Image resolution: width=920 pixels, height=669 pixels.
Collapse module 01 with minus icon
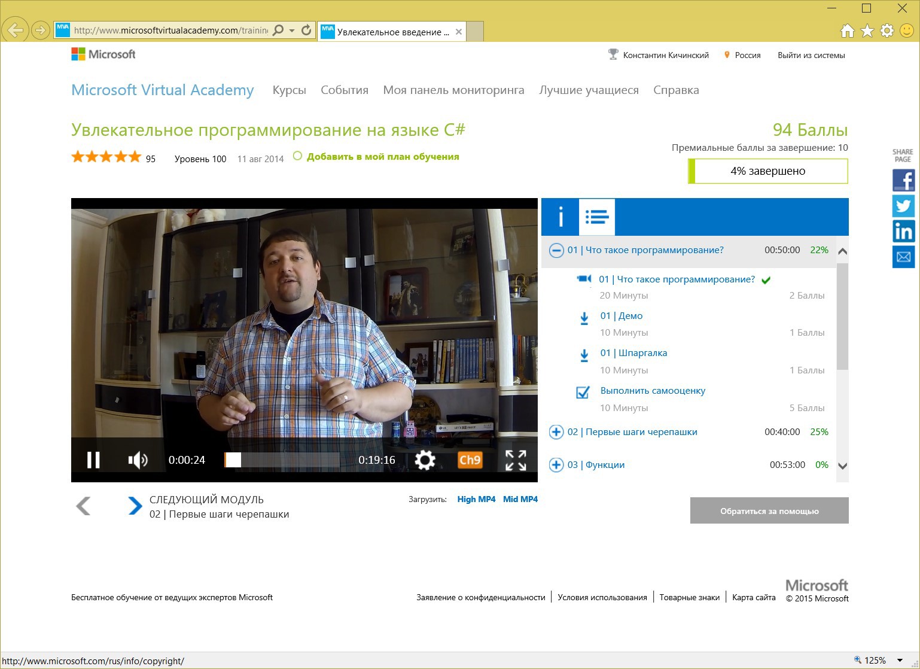pos(556,250)
